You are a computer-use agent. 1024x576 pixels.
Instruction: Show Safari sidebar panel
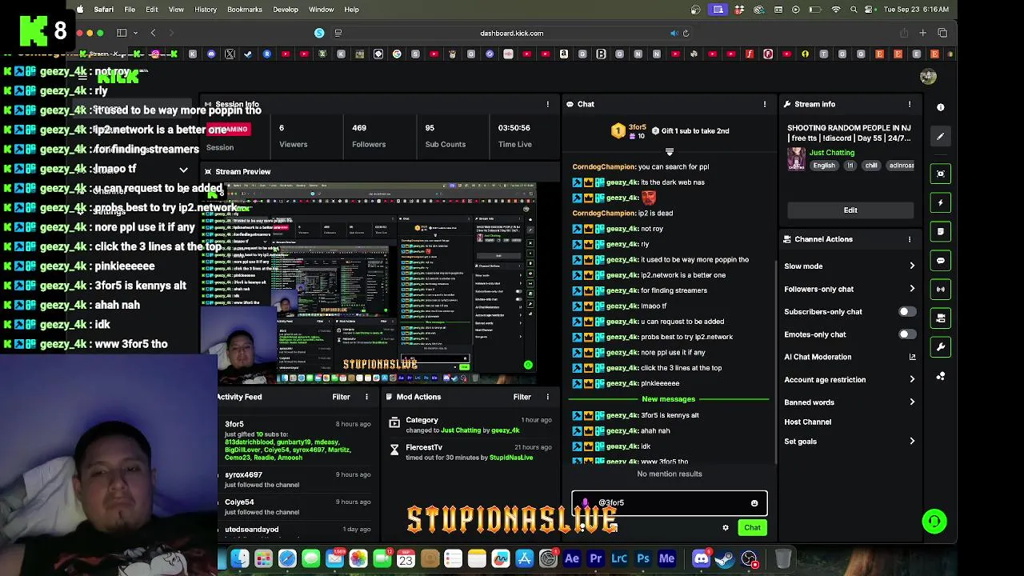coord(122,33)
